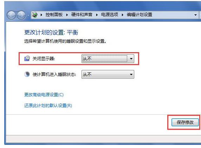Open the address bar history dropdown arrow
Viewport: 201px width, 148px height.
(x=195, y=15)
